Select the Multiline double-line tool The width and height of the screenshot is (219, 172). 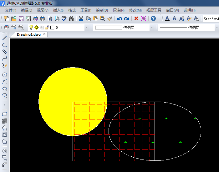5,52
